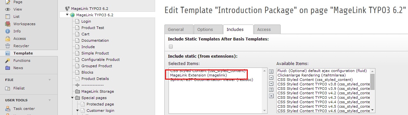This screenshot has height=115, width=408.
Task: Click move selected item up arrow
Action: (x=271, y=77)
